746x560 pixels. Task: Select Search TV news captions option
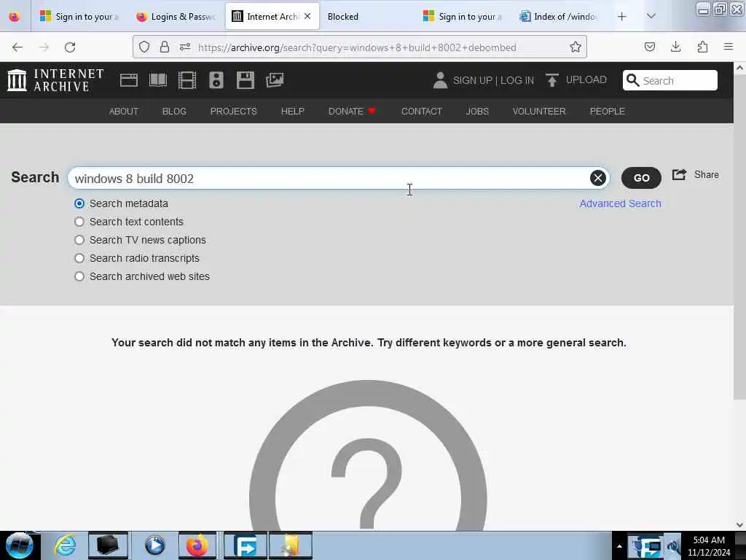[x=79, y=240]
